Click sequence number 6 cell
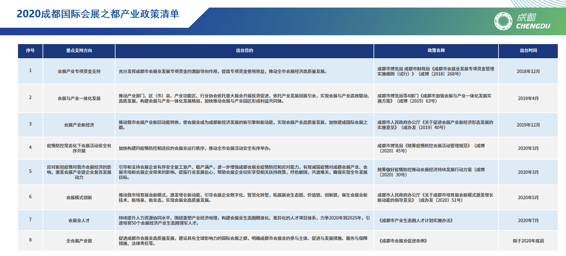Viewport: 566px width, 256px height. pos(30,197)
